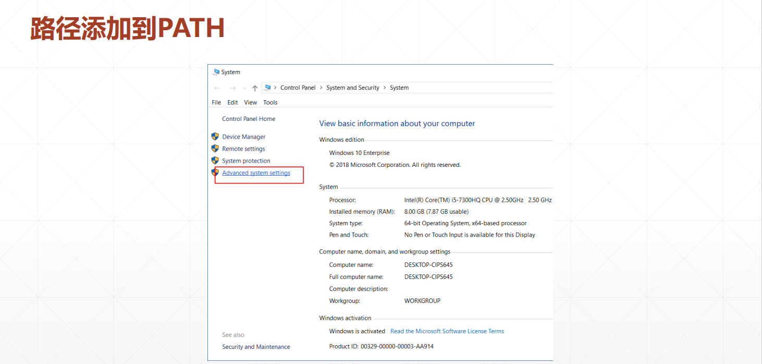Open the File menu
Image resolution: width=762 pixels, height=364 pixels.
pos(216,102)
